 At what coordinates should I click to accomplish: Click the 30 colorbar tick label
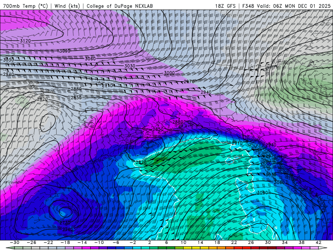[x=268, y=242]
